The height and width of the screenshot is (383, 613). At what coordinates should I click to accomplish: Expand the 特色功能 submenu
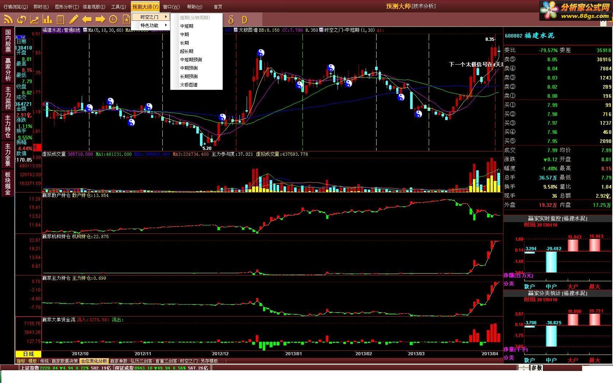[151, 25]
